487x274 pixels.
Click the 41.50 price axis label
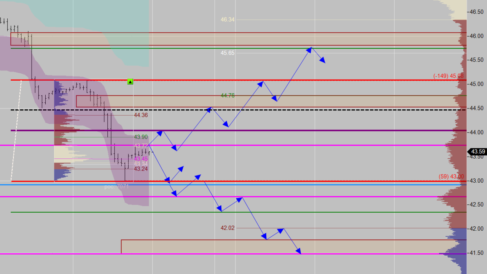(x=477, y=253)
